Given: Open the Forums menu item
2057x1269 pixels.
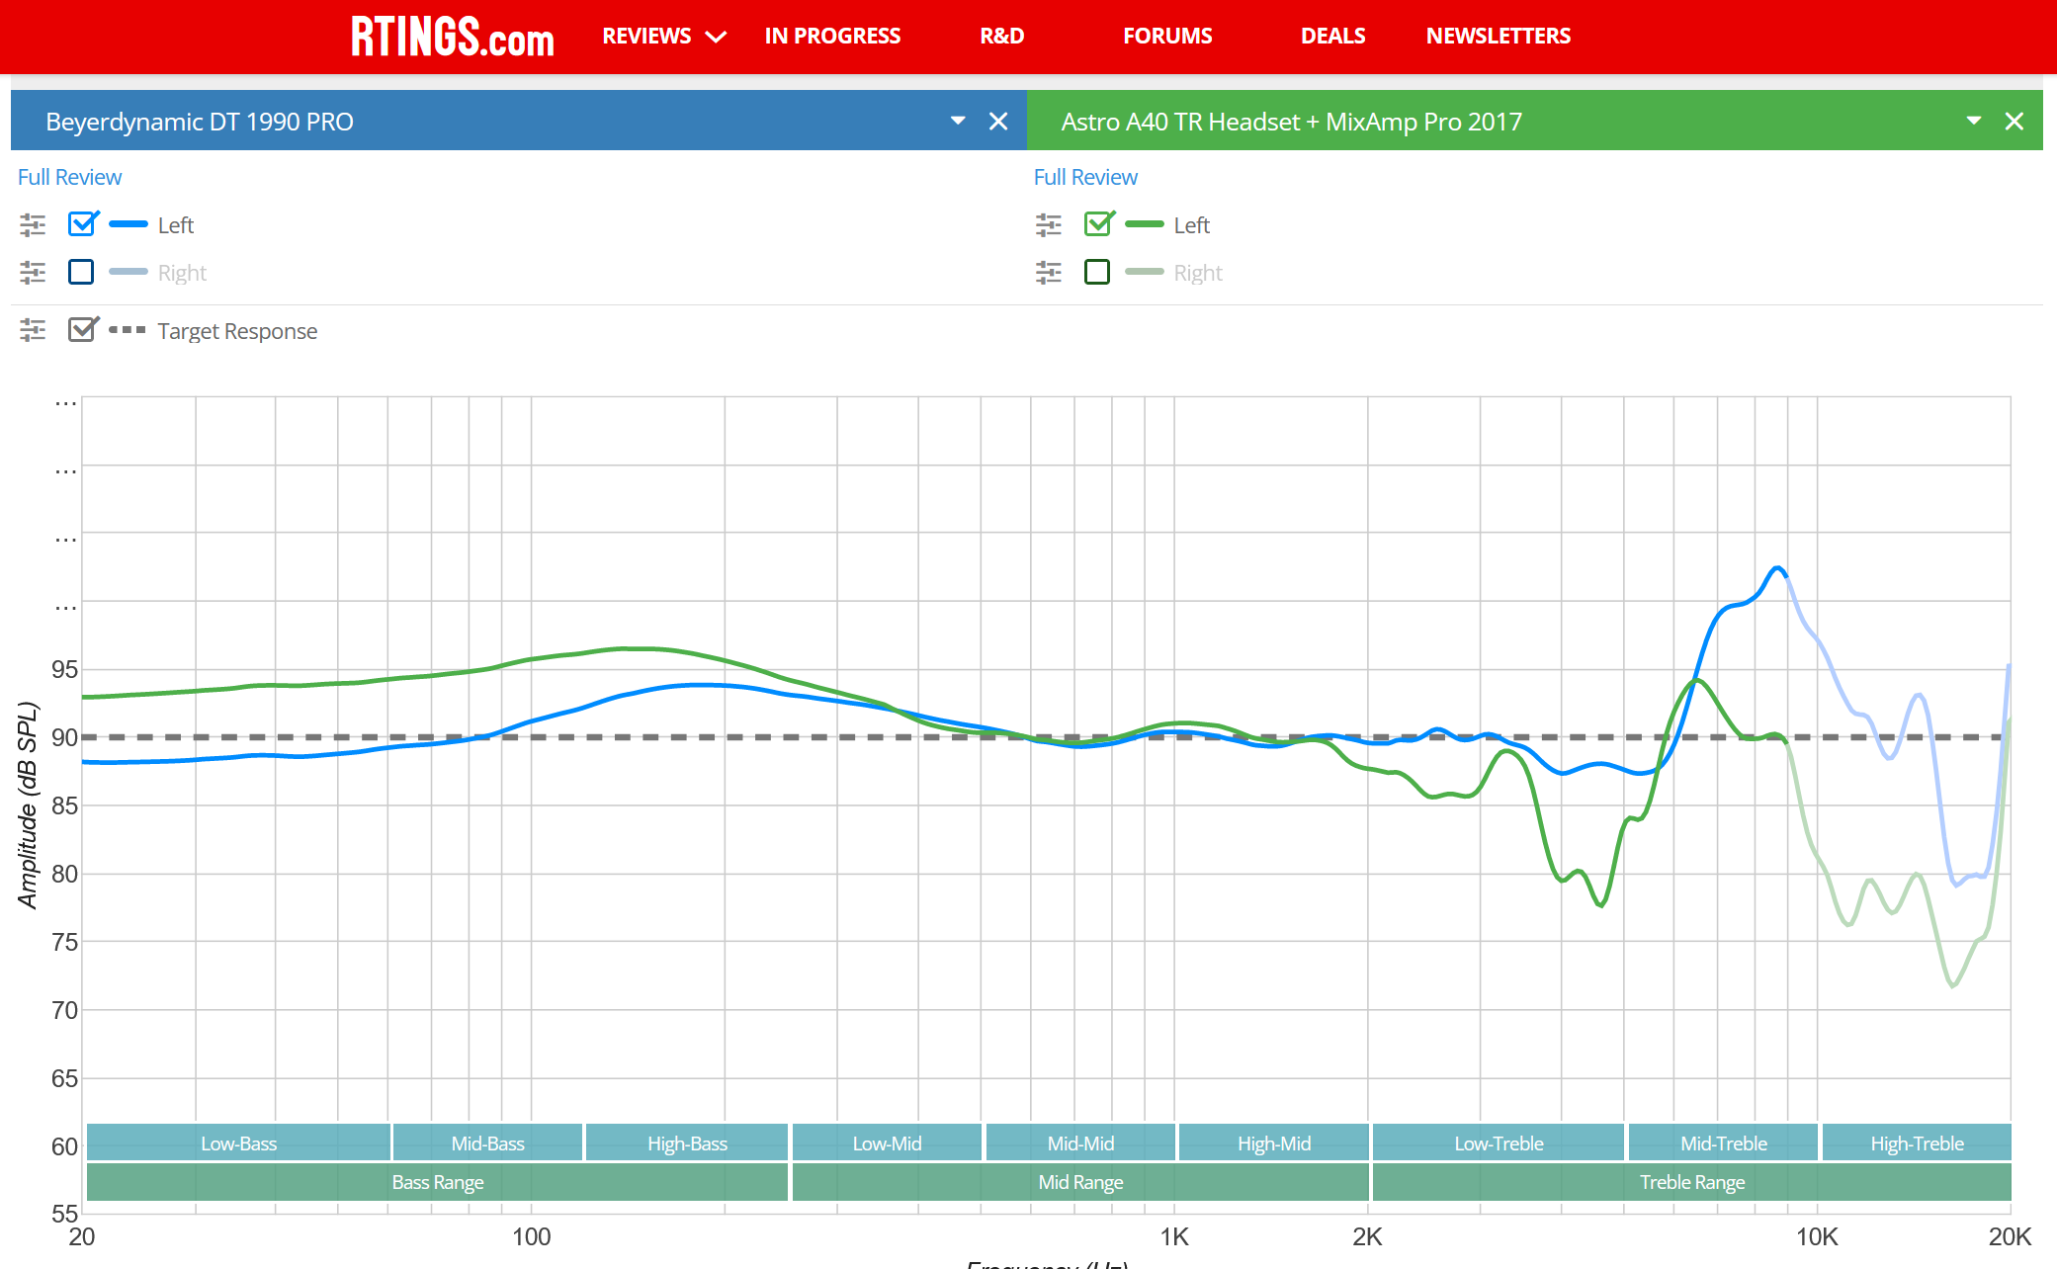Looking at the screenshot, I should [1167, 37].
